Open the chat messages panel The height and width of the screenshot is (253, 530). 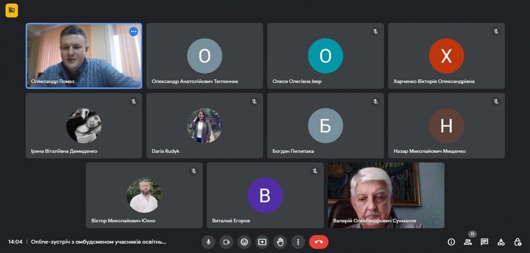(x=484, y=242)
